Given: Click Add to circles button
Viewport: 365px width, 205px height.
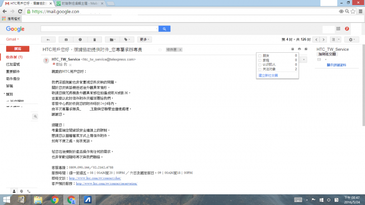Looking at the screenshot, I should click(327, 54).
